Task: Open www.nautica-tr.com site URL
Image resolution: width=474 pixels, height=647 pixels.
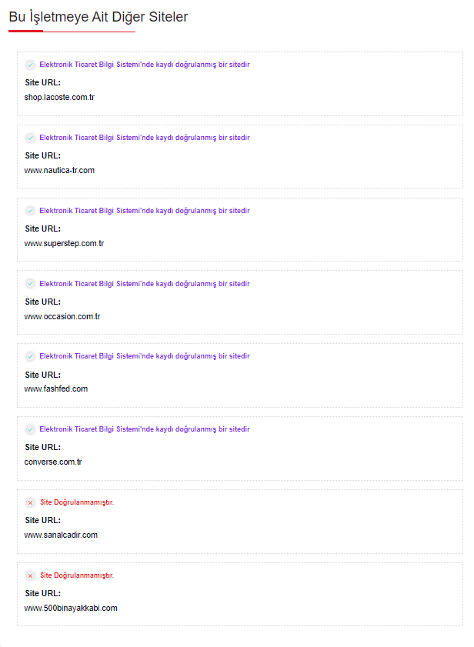Action: point(59,170)
